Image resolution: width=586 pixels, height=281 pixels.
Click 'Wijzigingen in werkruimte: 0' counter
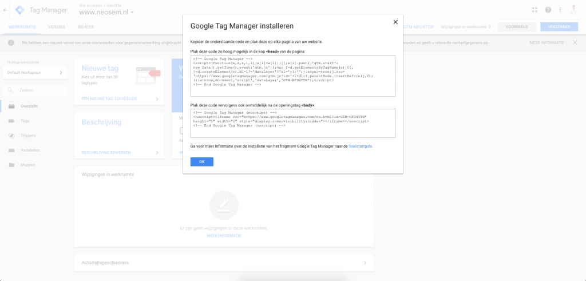coord(466,27)
